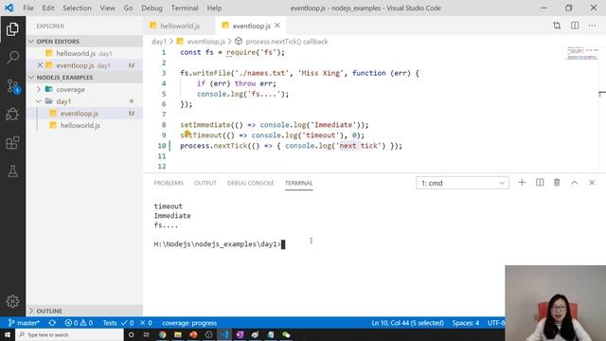
Task: Maximize the terminal panel size
Action: (x=575, y=183)
